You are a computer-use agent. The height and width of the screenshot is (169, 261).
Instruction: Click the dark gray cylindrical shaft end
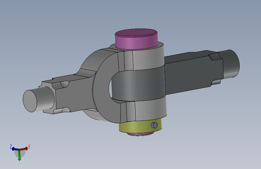click(231, 64)
